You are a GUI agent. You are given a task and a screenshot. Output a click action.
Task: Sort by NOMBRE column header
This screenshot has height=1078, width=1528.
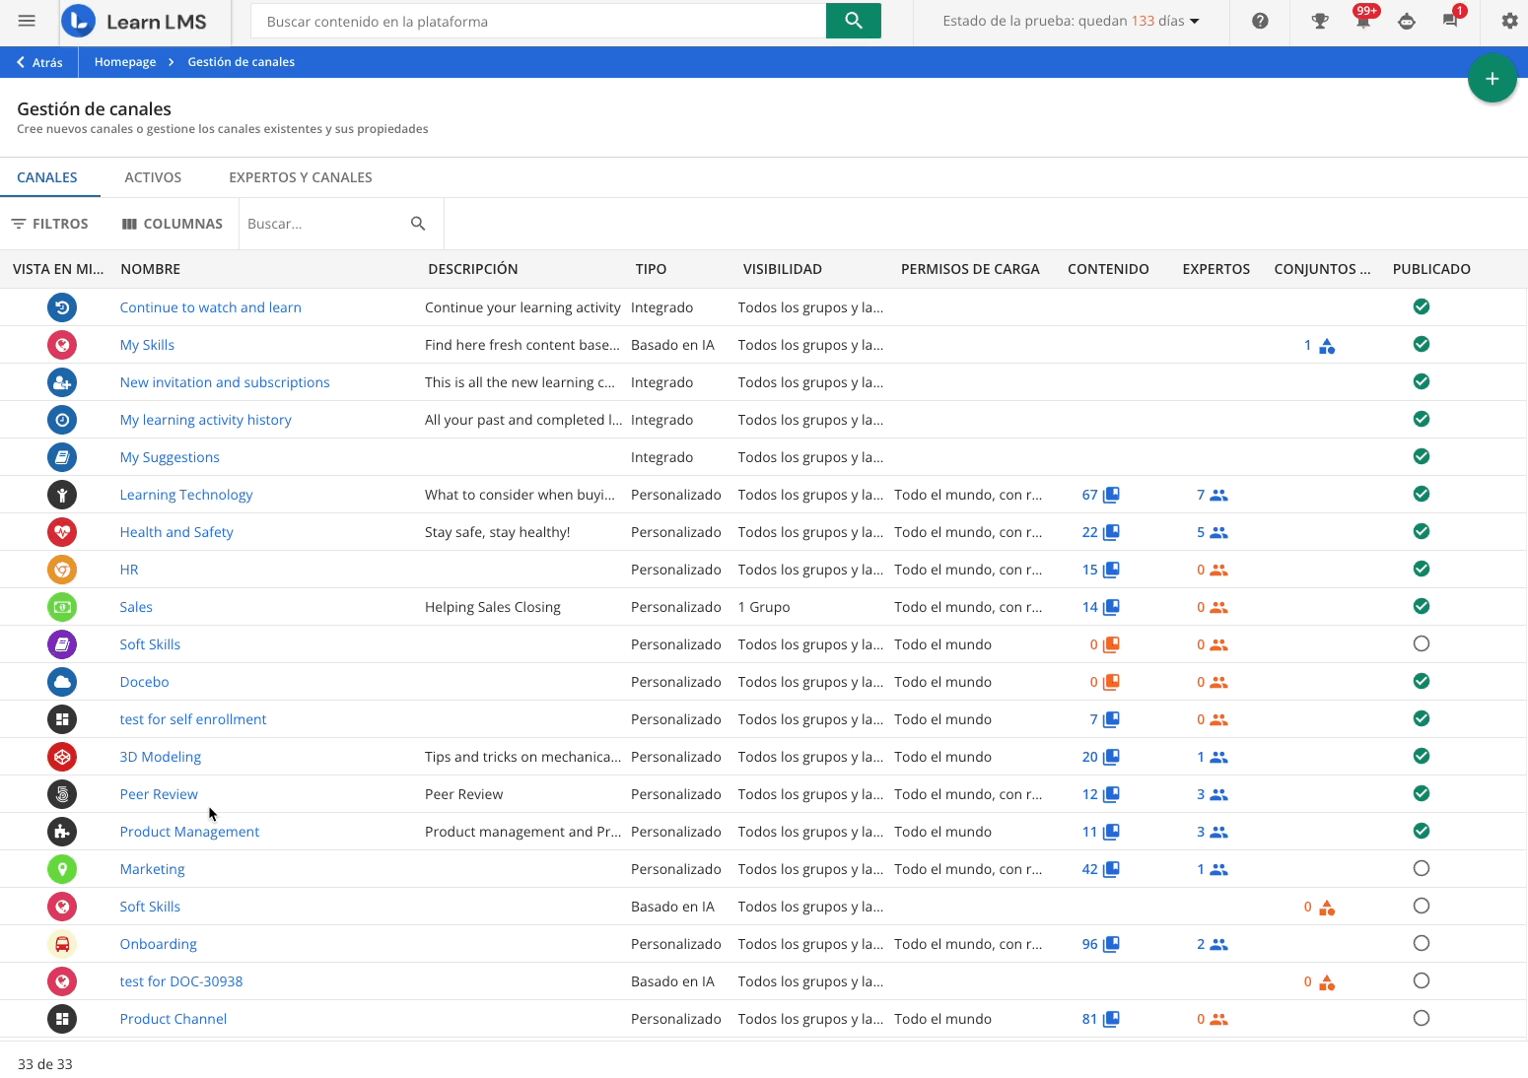pyautogui.click(x=151, y=269)
